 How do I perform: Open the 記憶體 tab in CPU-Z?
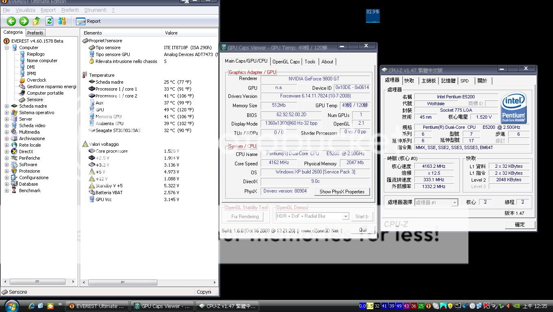tap(448, 81)
